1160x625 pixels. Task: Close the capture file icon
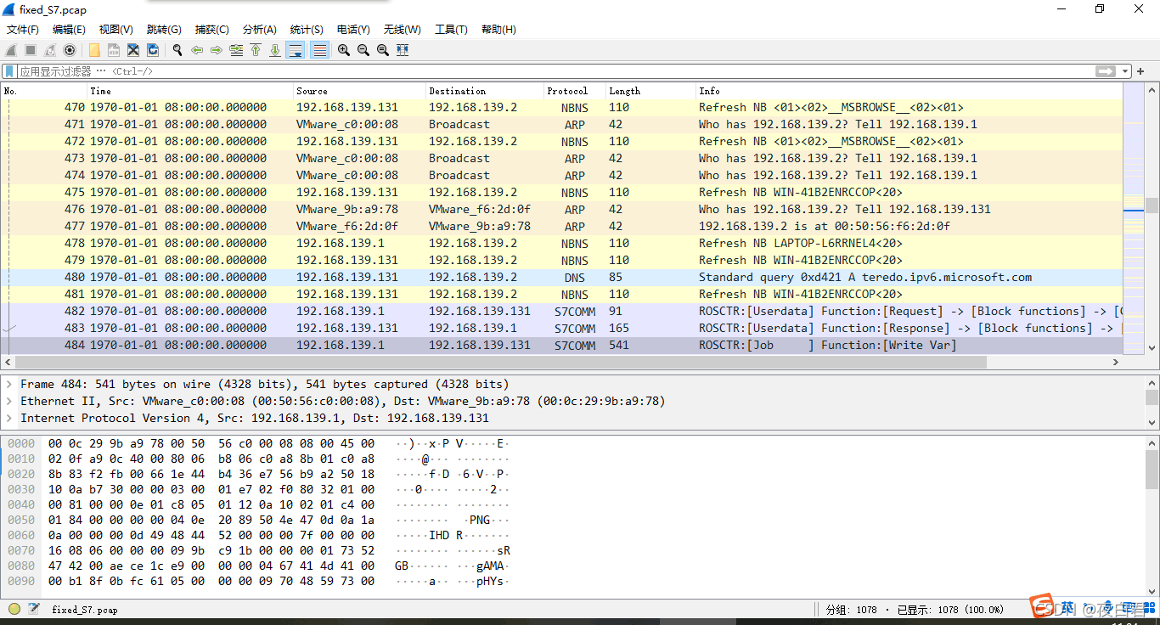coord(133,50)
